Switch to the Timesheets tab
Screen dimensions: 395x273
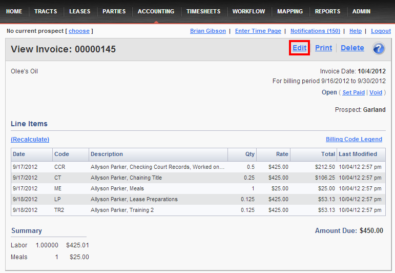click(203, 11)
